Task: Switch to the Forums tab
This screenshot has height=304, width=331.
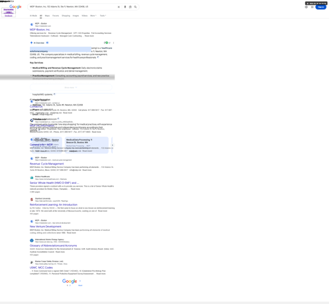Action: point(56,16)
